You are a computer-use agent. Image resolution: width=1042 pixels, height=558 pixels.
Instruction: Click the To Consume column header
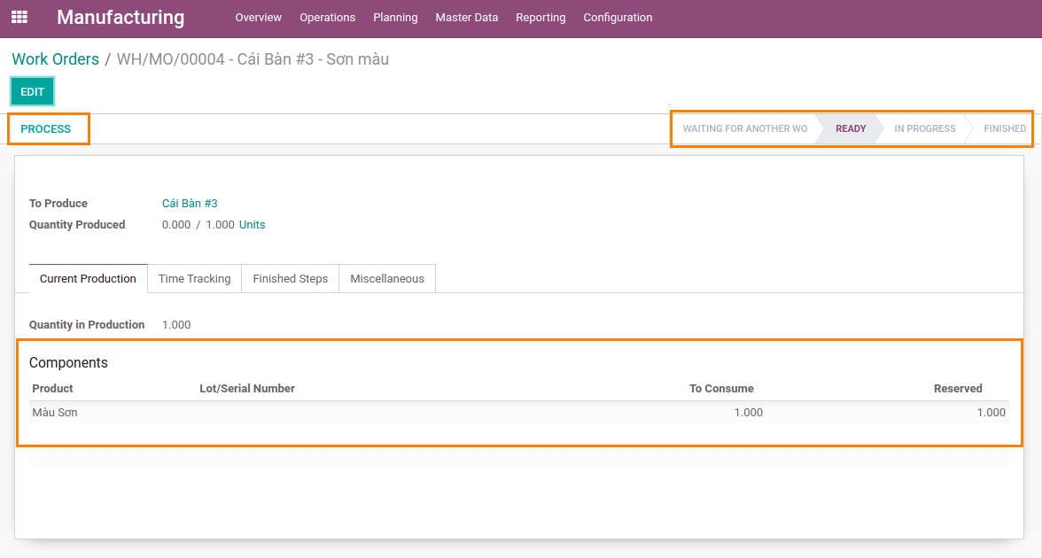pyautogui.click(x=721, y=389)
